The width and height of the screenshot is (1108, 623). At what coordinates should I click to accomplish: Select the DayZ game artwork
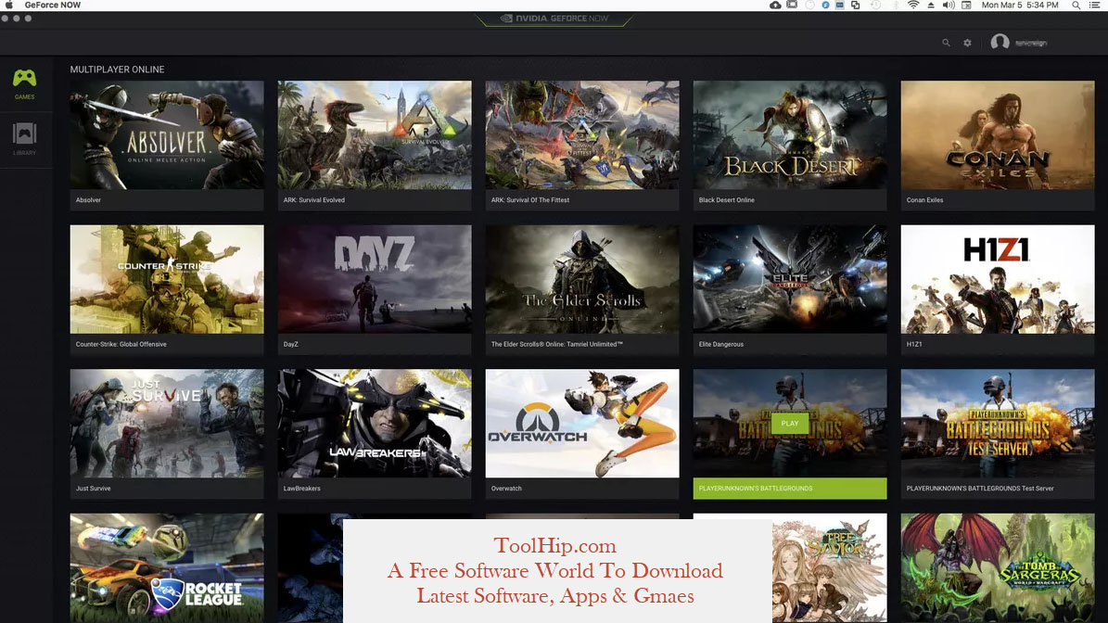(375, 279)
